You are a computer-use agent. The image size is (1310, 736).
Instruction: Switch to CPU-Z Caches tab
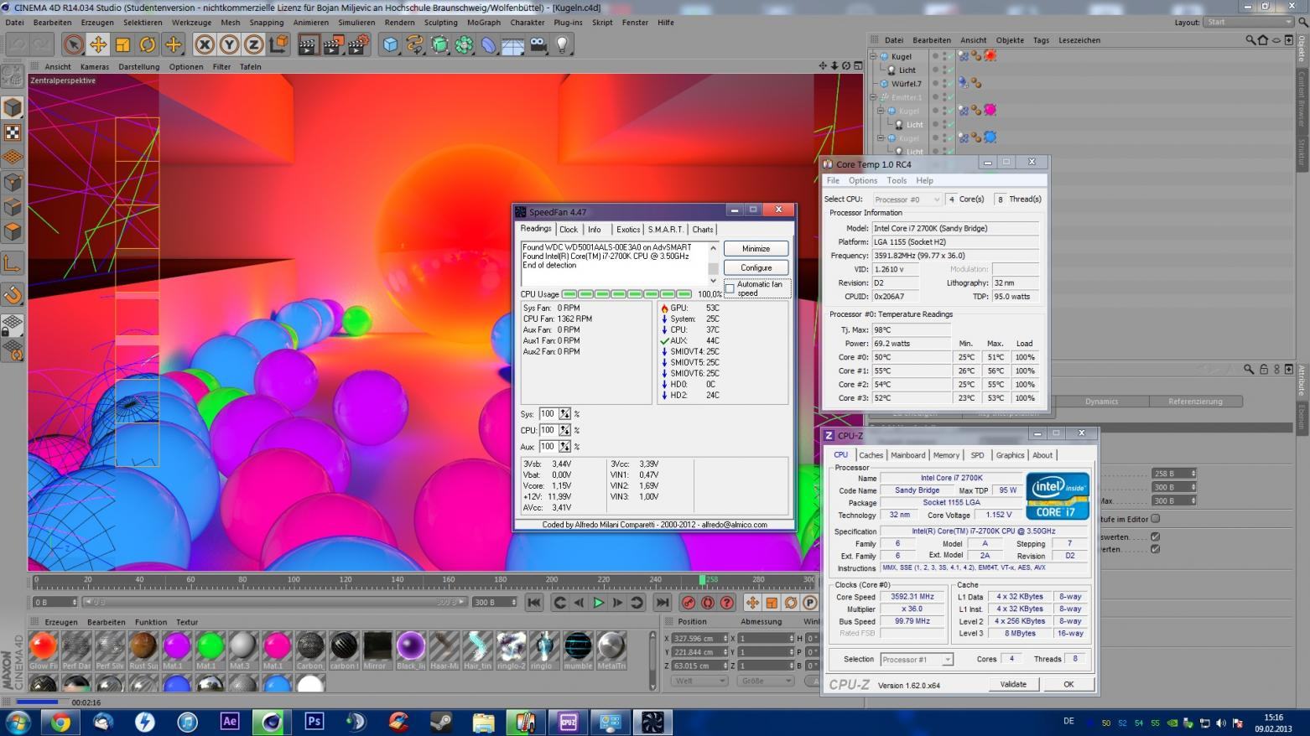tap(871, 455)
